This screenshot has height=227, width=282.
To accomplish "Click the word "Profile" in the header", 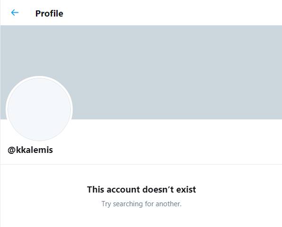I will tap(49, 14).
